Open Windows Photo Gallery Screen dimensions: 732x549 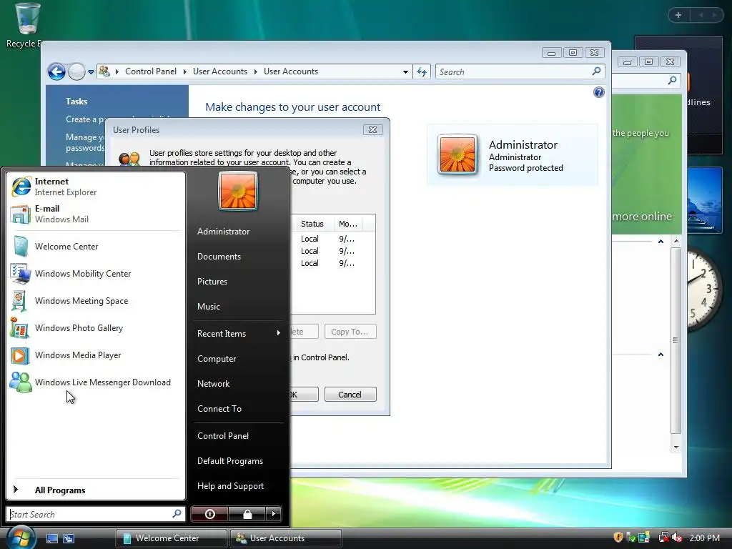[x=96, y=327]
